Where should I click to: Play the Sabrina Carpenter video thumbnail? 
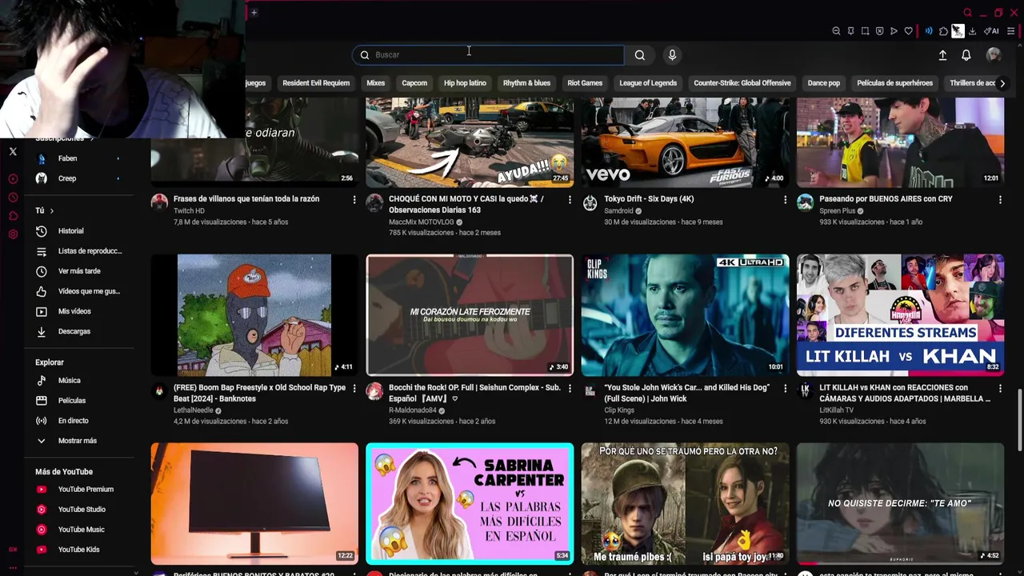tap(470, 504)
